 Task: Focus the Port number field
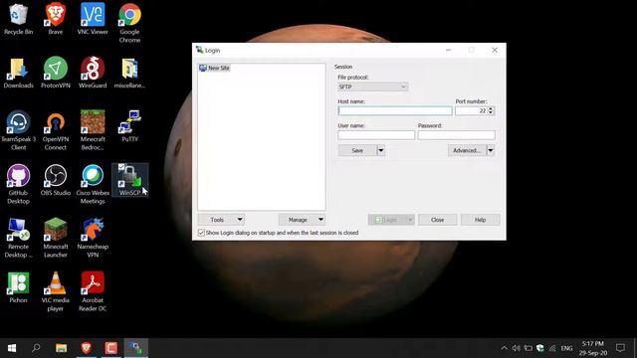471,110
